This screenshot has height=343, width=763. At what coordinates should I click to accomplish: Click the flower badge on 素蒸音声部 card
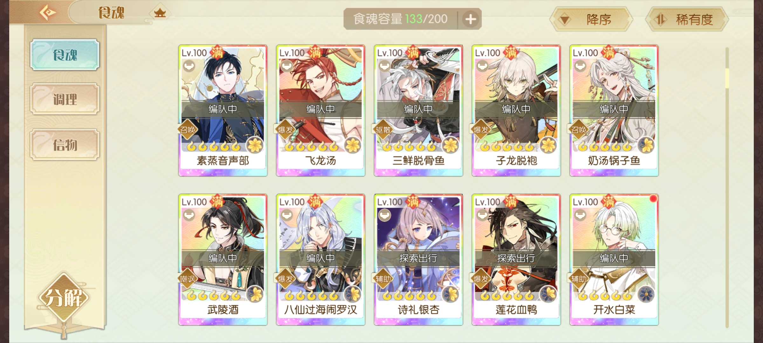tap(255, 145)
